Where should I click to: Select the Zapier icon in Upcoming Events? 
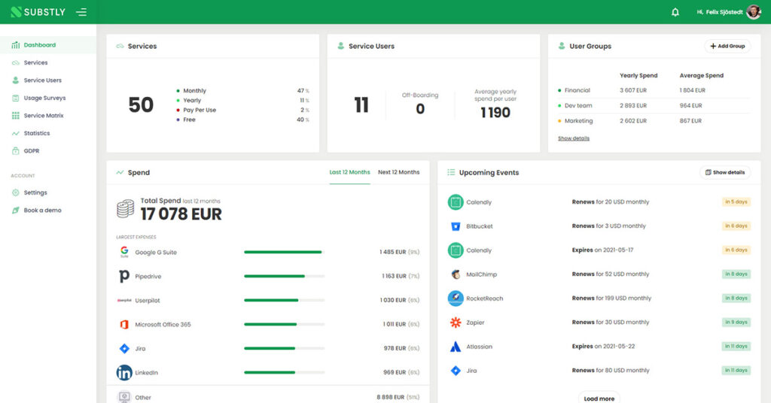pyautogui.click(x=455, y=323)
